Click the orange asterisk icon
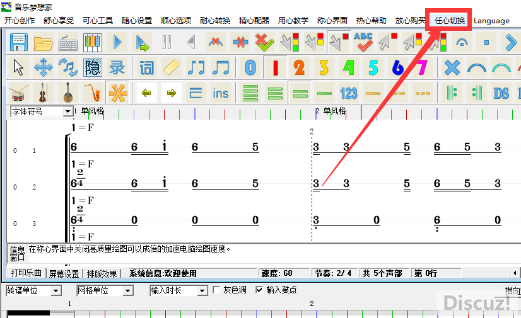The height and width of the screenshot is (318, 521). pyautogui.click(x=117, y=93)
